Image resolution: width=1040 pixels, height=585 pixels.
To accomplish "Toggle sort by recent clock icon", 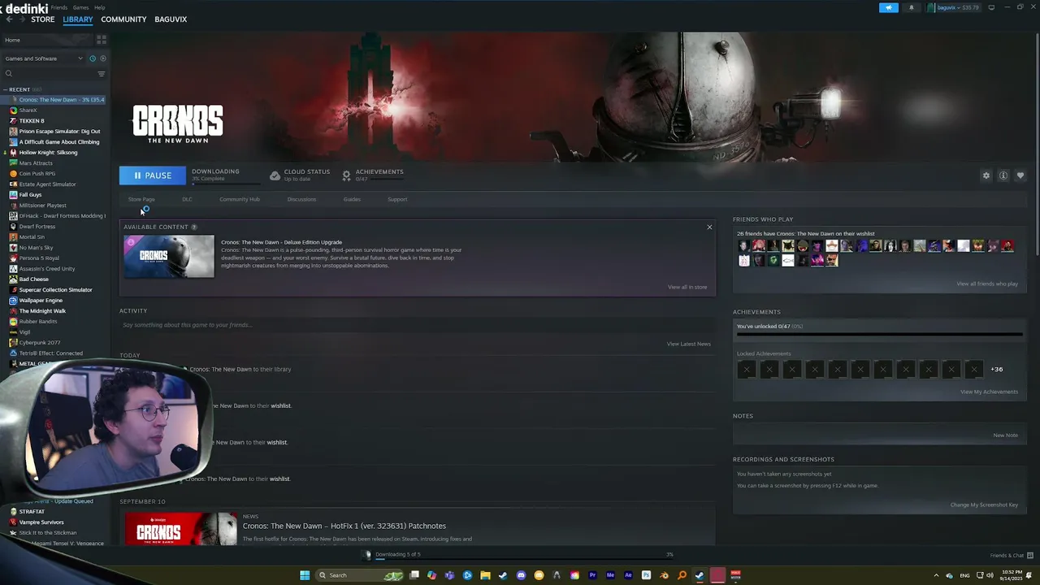I will (x=93, y=58).
